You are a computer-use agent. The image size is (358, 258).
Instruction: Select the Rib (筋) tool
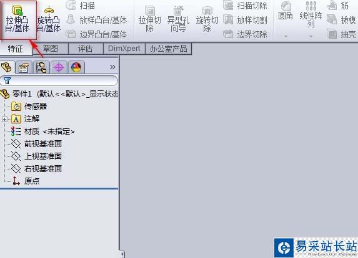pyautogui.click(x=338, y=6)
